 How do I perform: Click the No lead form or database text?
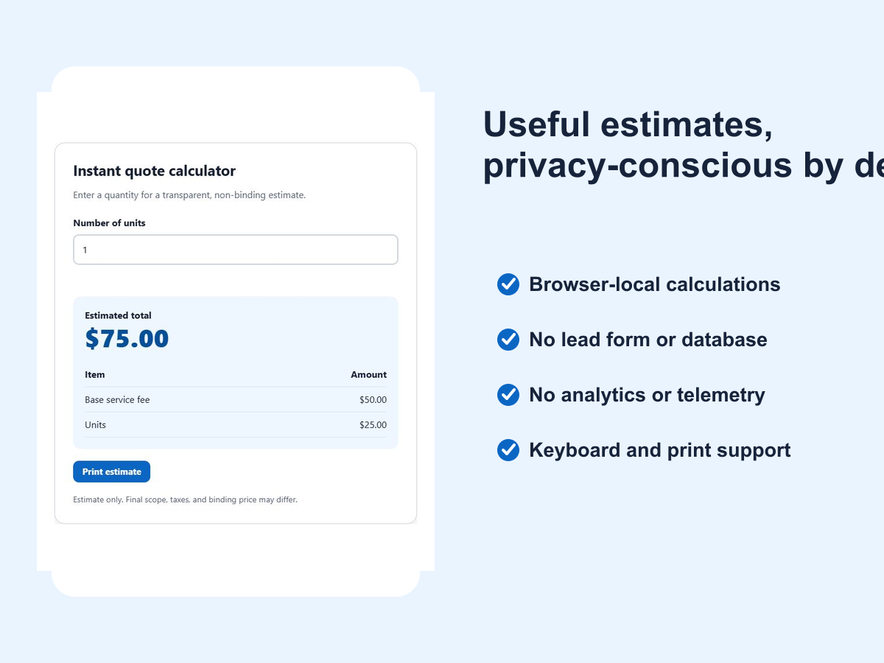coord(648,340)
